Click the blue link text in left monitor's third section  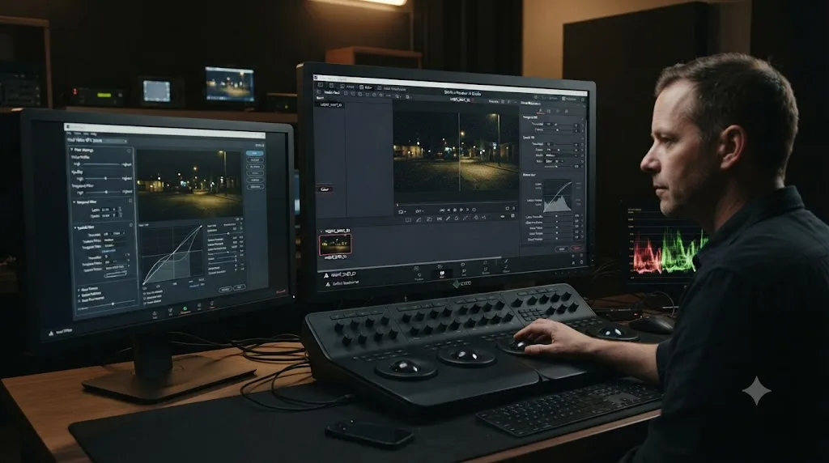pos(108,251)
